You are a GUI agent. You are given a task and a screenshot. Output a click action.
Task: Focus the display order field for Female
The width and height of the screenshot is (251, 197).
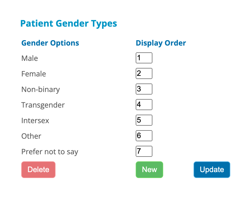tap(144, 74)
